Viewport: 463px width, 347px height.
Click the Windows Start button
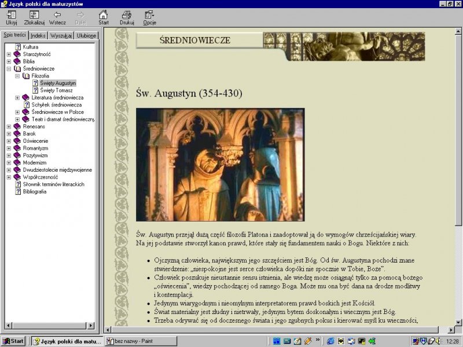point(13,341)
